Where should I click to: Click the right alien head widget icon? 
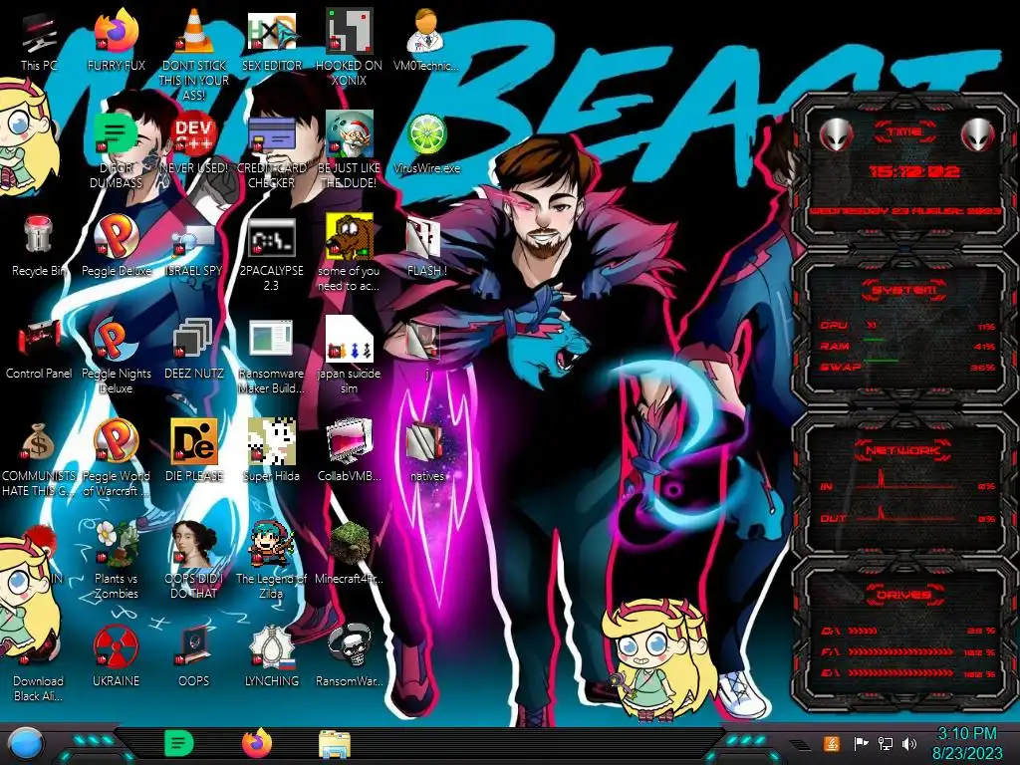(x=978, y=135)
